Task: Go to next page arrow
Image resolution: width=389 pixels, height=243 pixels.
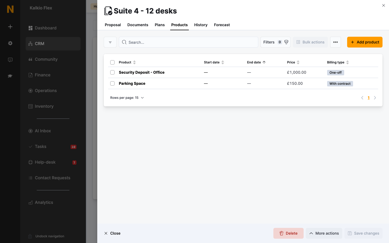Action: pos(375,98)
